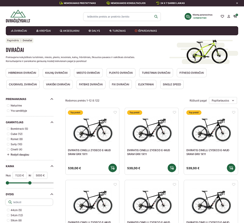
Task: Click the maximum price slider handle
Action: click(x=30, y=183)
